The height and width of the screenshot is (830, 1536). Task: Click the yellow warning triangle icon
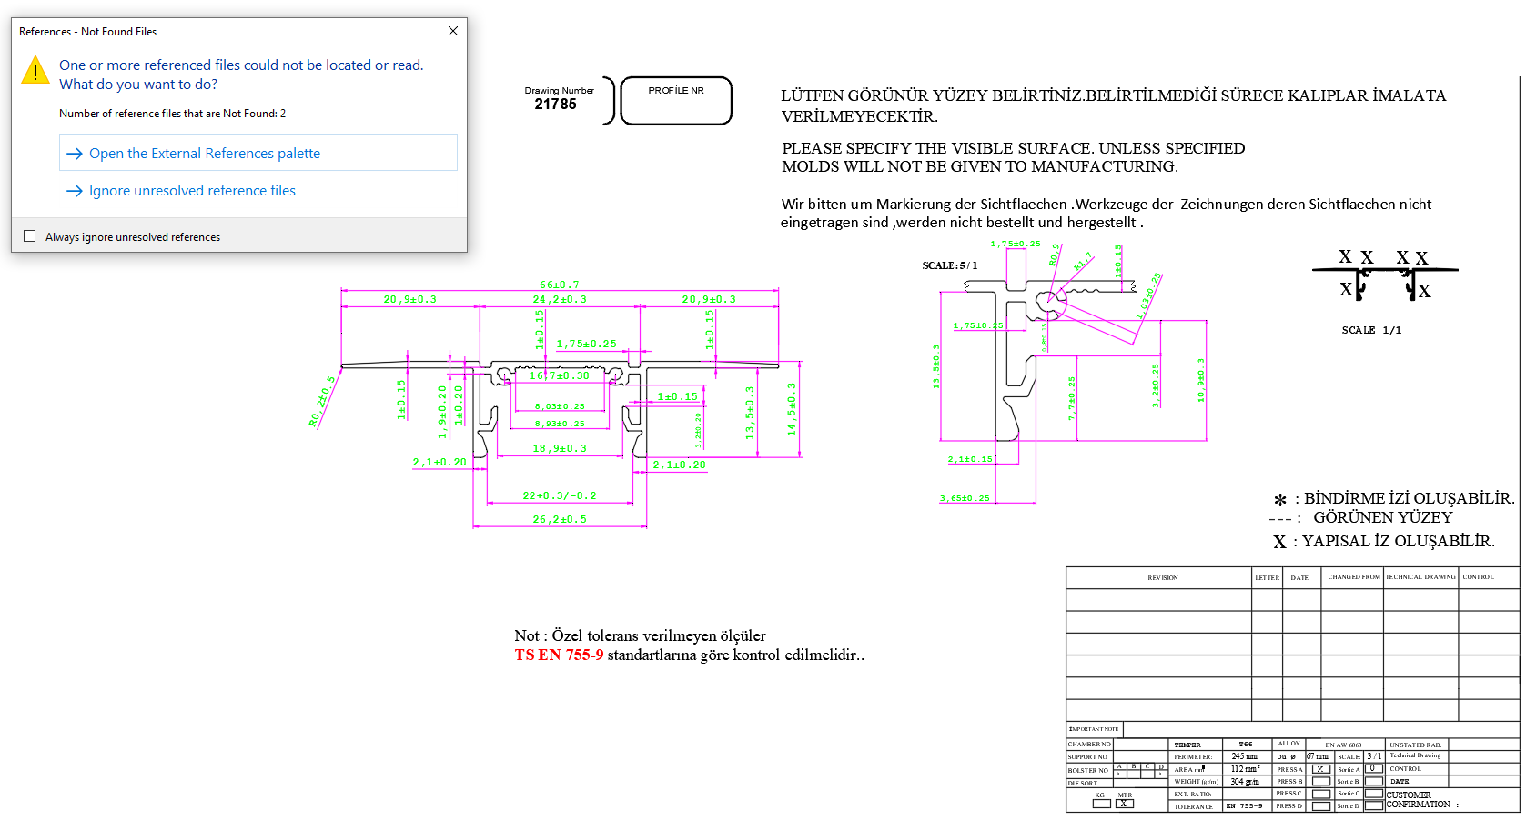tap(35, 70)
